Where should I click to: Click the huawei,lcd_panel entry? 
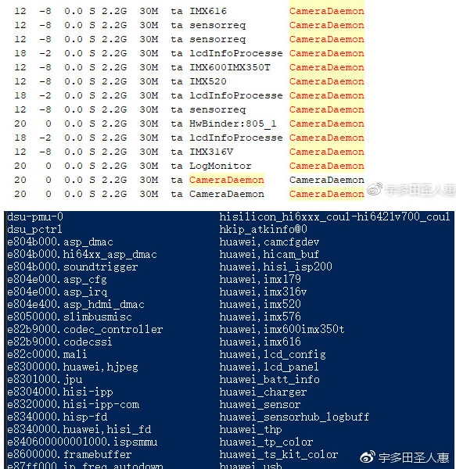pos(269,367)
